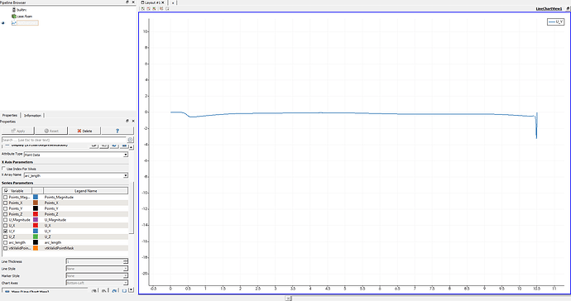This screenshot has width=571, height=301.
Task: Enable the Points_X series checkbox
Action: pyautogui.click(x=6, y=203)
